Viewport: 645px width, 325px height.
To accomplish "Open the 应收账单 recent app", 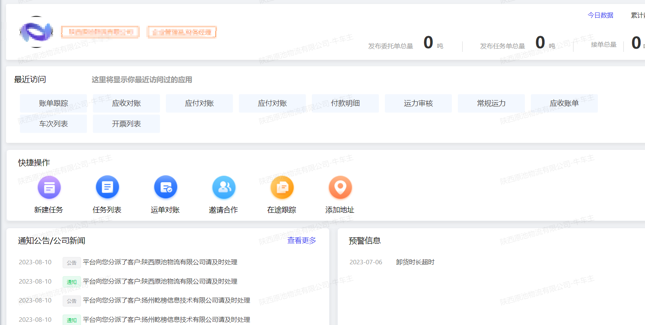I will 564,103.
